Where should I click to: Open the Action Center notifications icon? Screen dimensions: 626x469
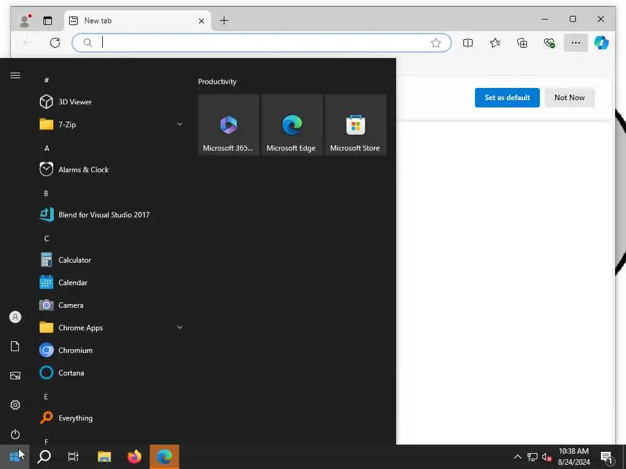[607, 457]
